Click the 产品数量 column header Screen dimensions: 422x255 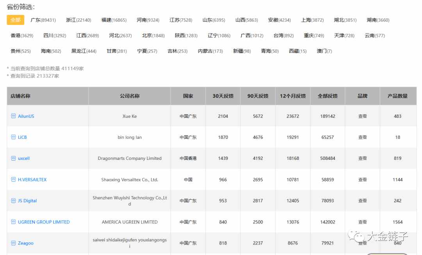(397, 96)
